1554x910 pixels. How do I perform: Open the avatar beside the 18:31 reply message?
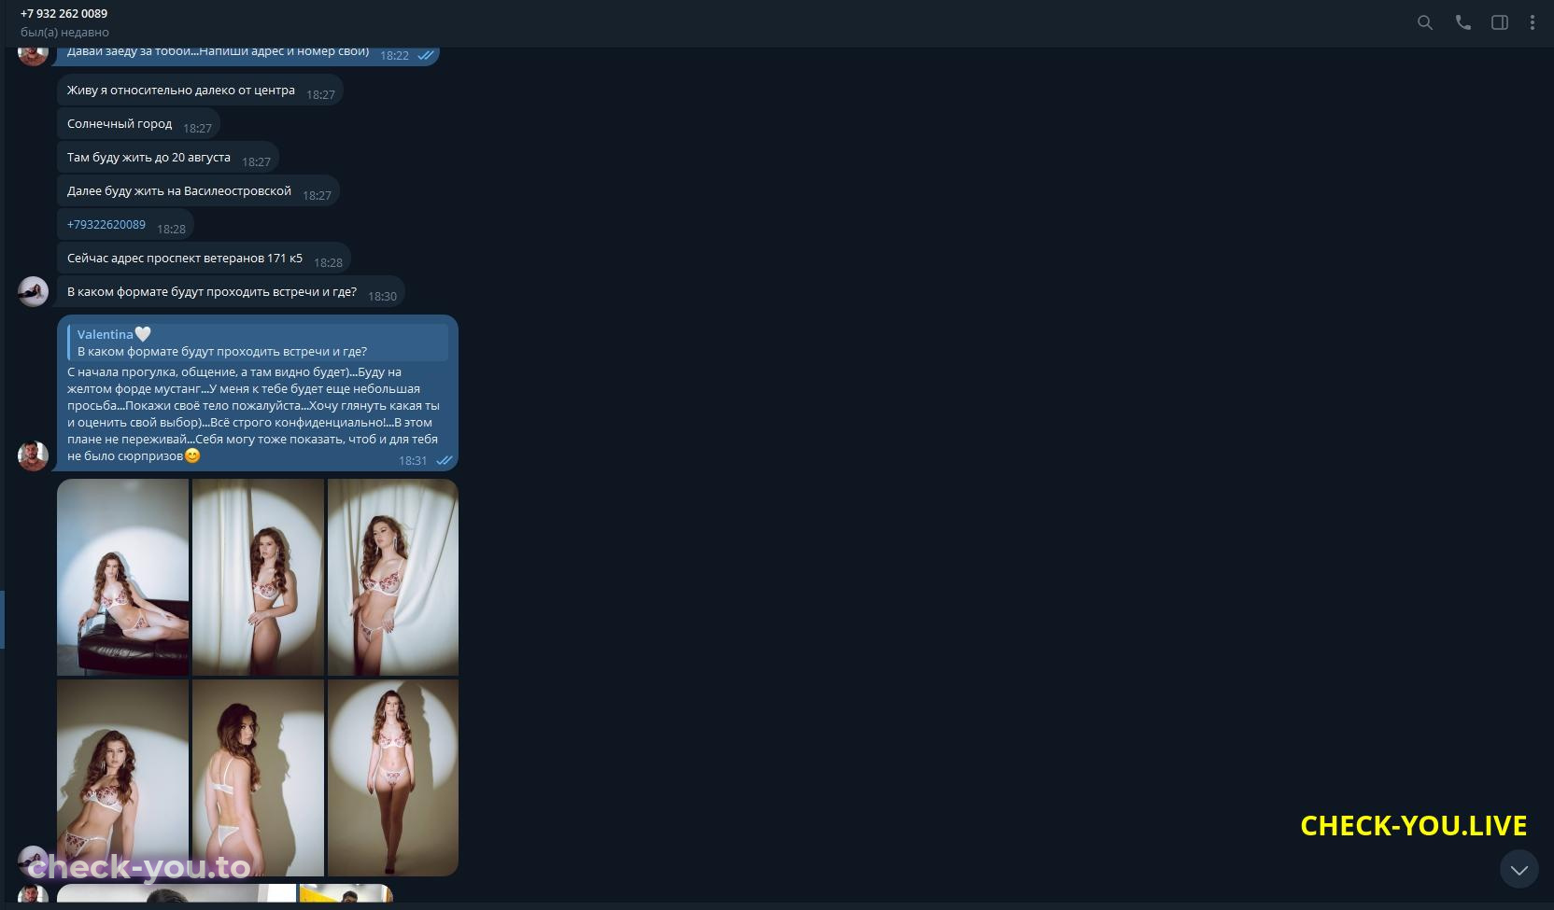pos(34,455)
